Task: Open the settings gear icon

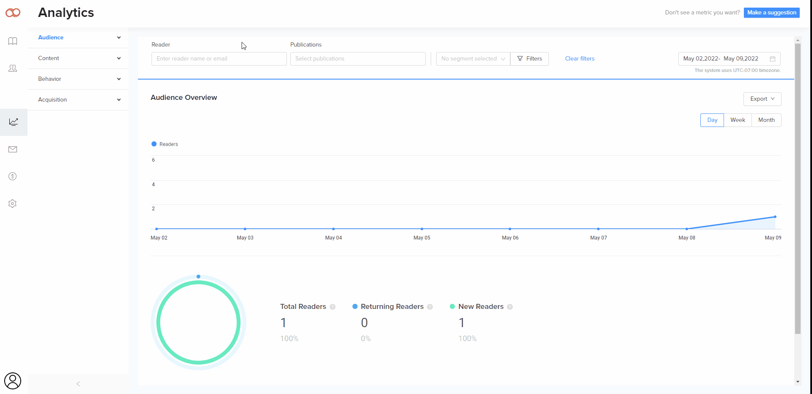Action: [13, 204]
